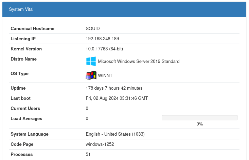Click the Windows logo icon beside Distro Name
Image resolution: width=249 pixels, height=160 pixels.
[x=91, y=61]
